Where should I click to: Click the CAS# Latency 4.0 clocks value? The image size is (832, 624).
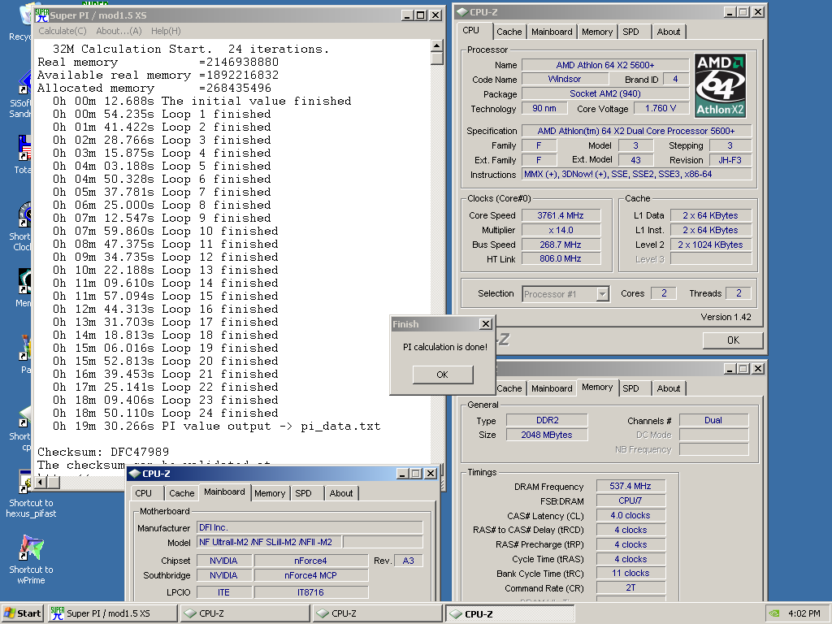pos(630,515)
